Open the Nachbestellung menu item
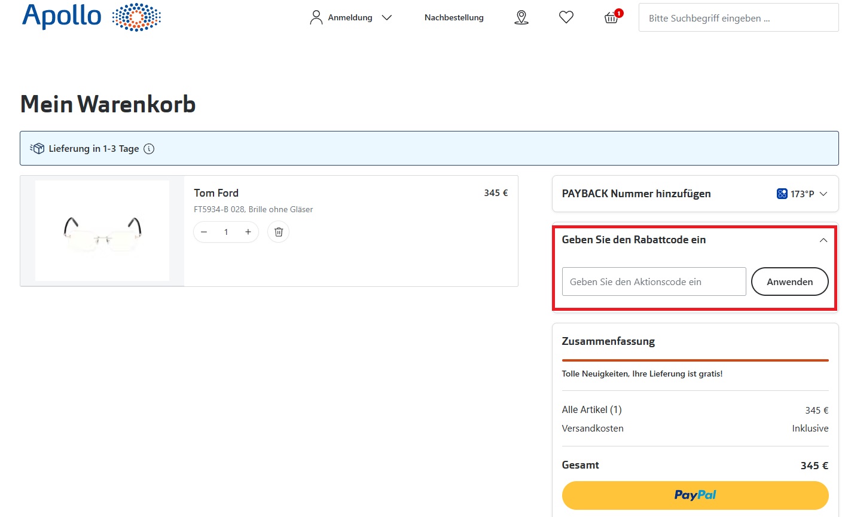 point(454,17)
